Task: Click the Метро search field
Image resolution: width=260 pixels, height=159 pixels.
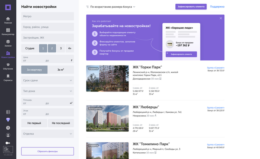Action: coord(48,16)
